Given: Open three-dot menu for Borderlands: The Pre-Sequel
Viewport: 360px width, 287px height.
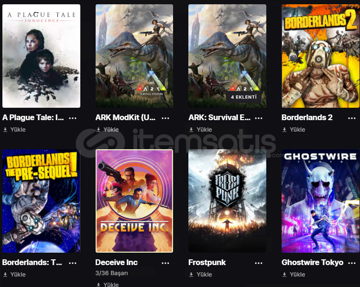Looking at the screenshot, I should click(x=73, y=263).
